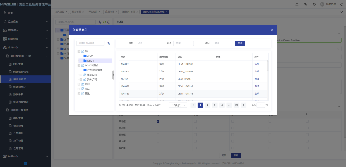The width and height of the screenshot is (346, 167).
Task: Jump to page 126 in pagination
Action: point(236,105)
